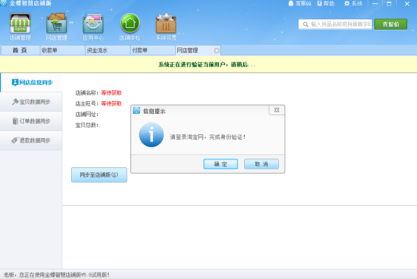Select 网店信息同步 in the sidebar
Screen dimensions: 417x279
coord(31,82)
